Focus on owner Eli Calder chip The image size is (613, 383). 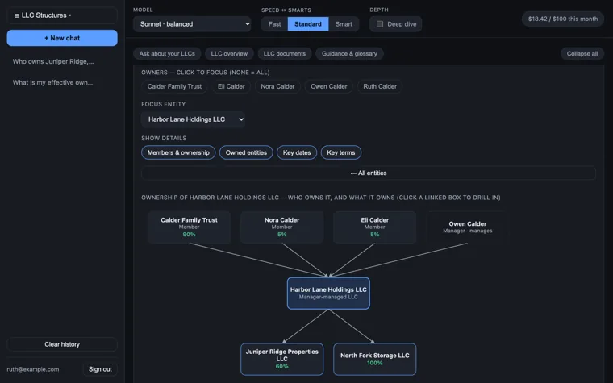(x=231, y=86)
